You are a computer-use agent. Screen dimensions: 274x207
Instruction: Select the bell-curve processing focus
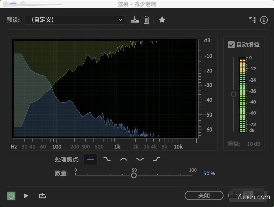(x=123, y=159)
